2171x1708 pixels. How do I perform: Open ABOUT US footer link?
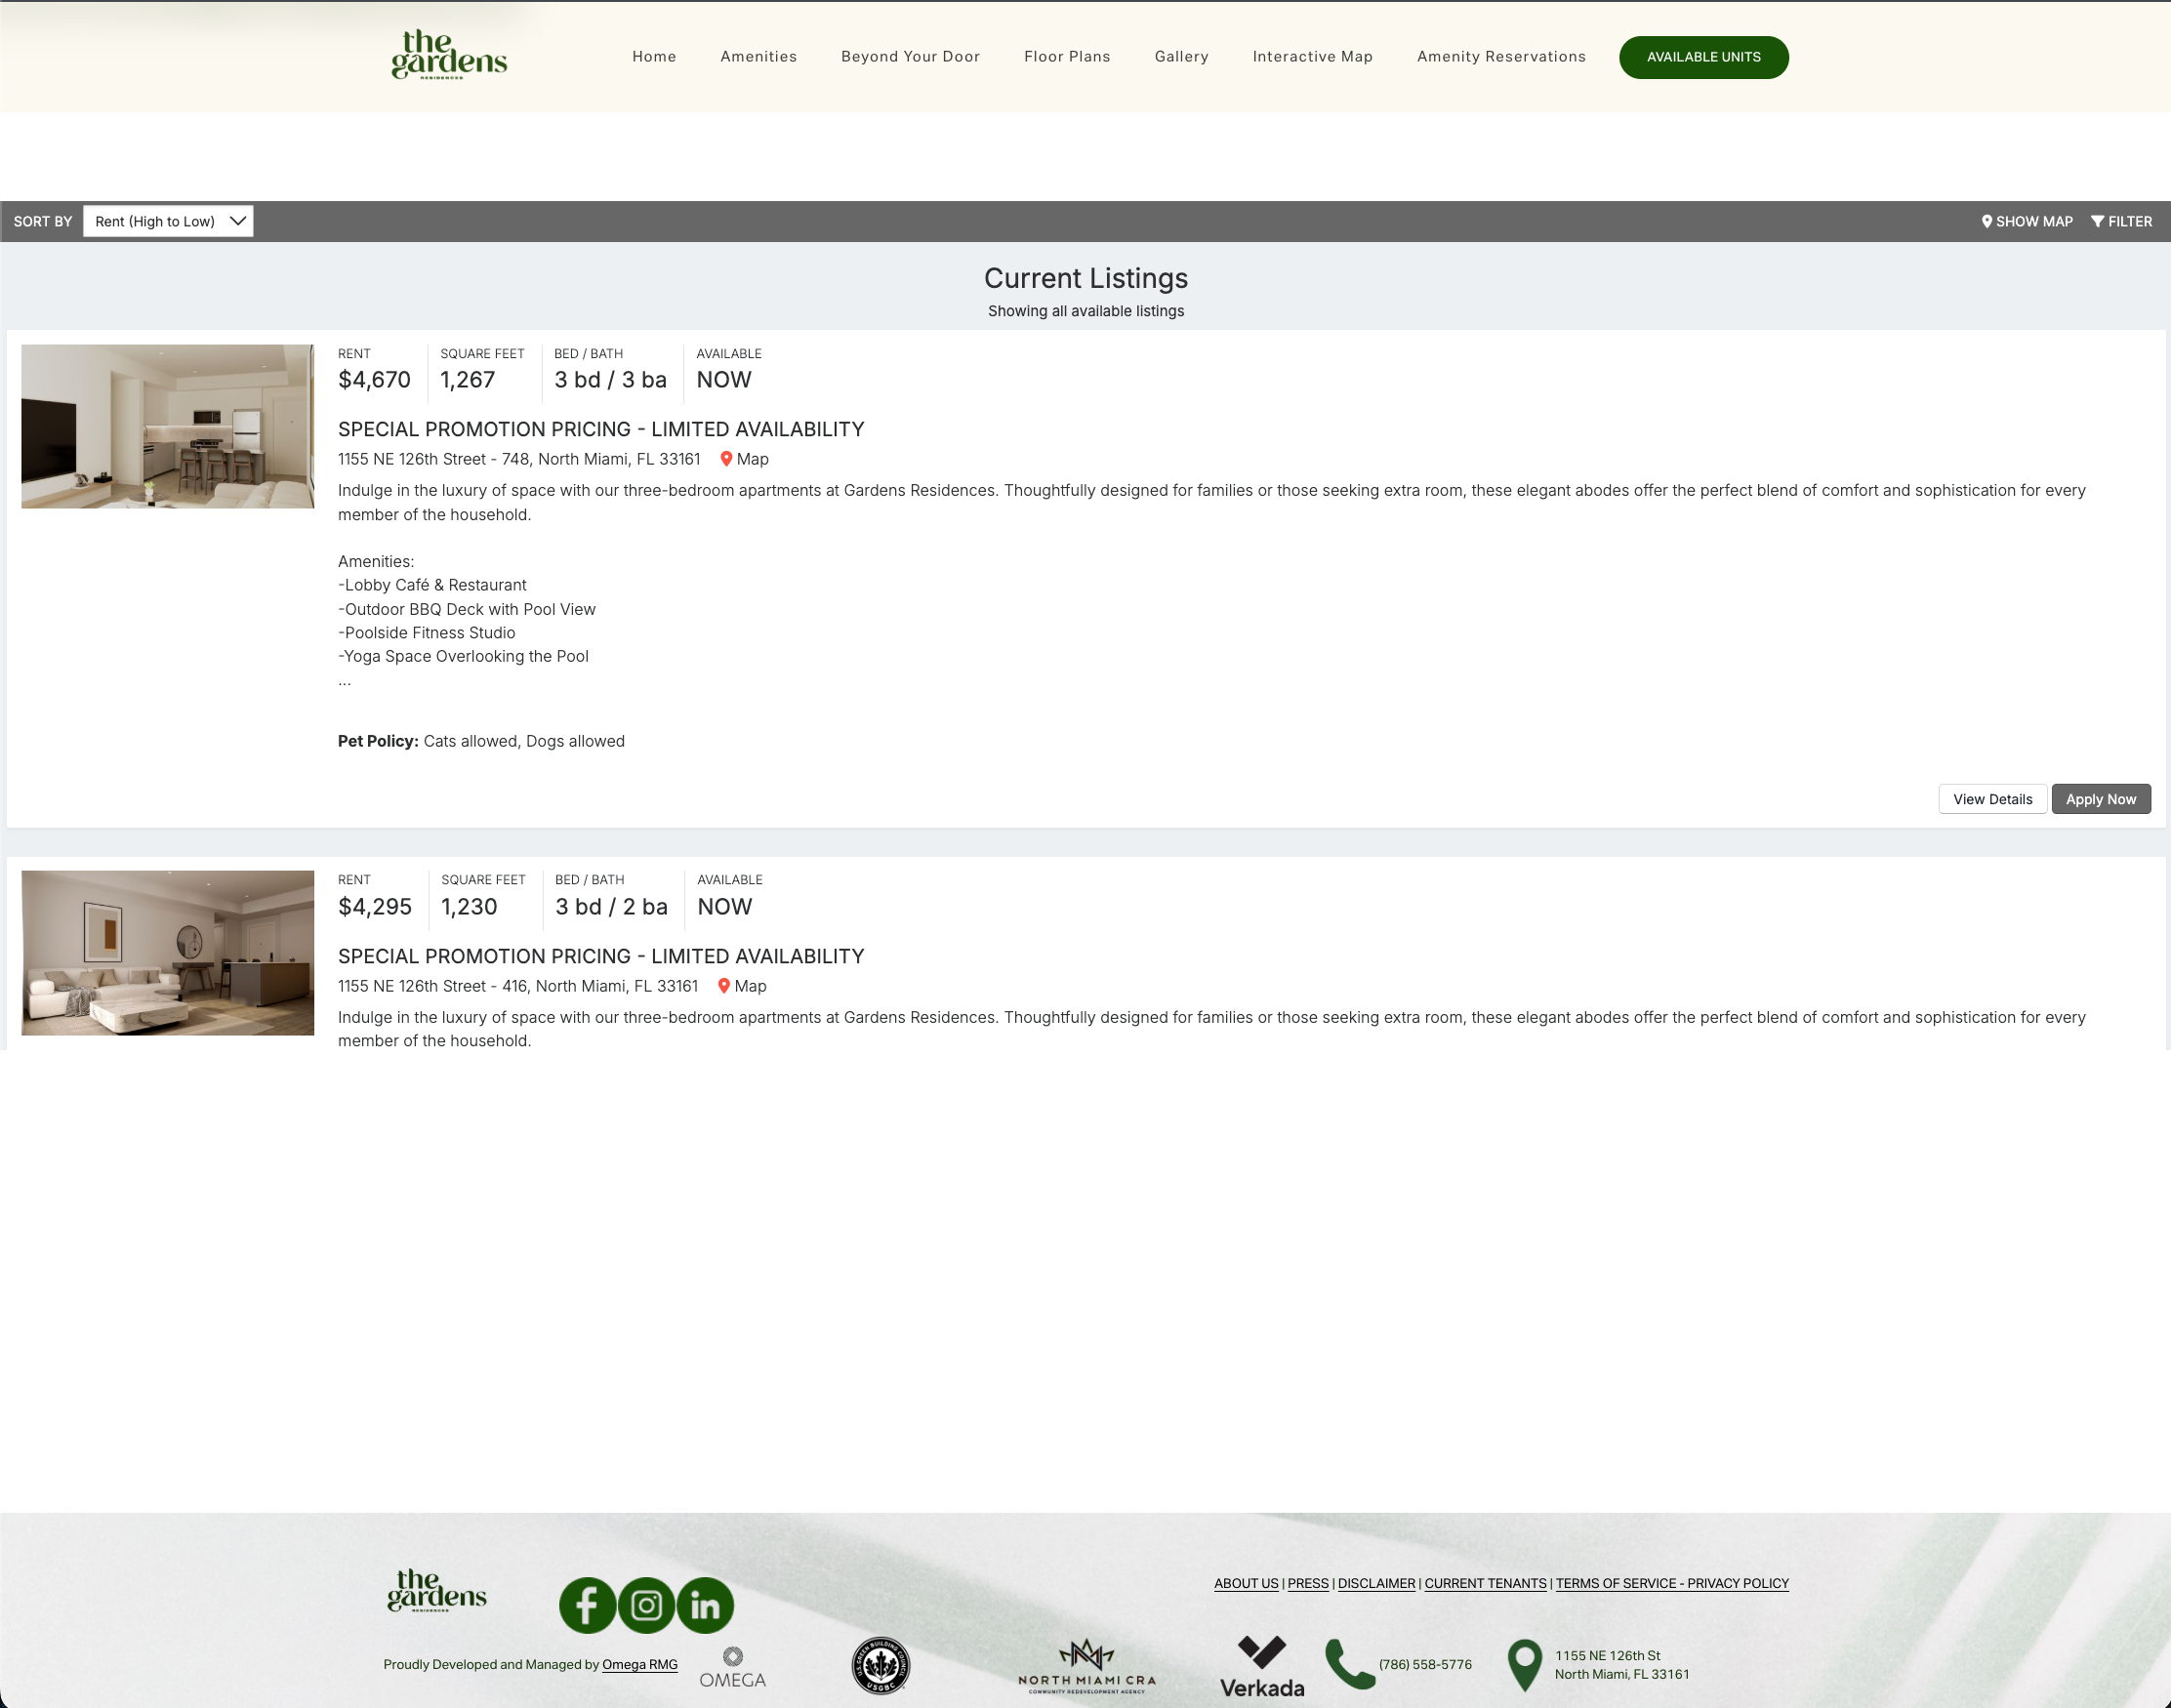[x=1246, y=1583]
